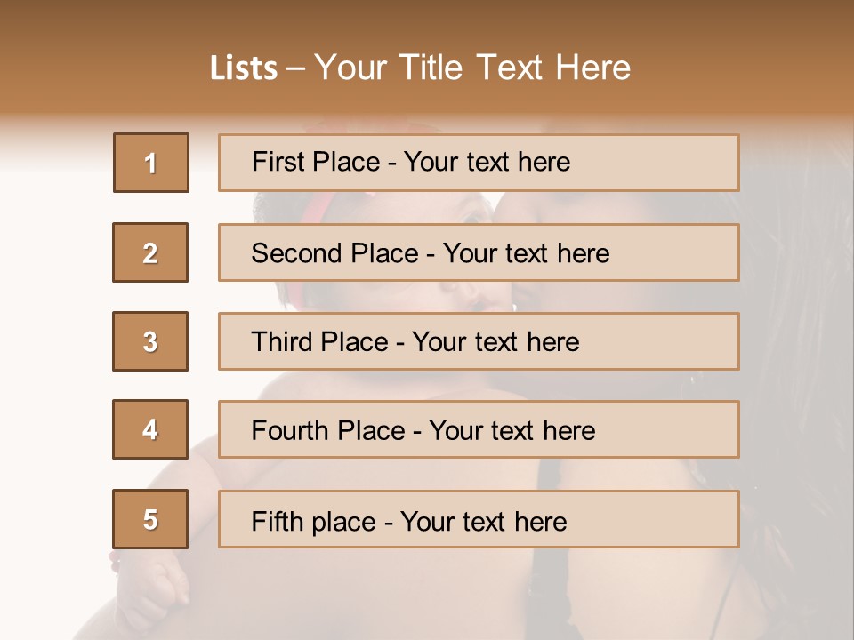Viewport: 854px width, 640px height.
Task: Select the number 2 box
Action: click(150, 252)
